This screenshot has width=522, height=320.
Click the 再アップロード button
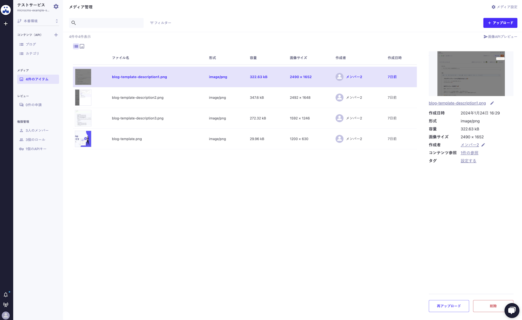[x=448, y=306]
